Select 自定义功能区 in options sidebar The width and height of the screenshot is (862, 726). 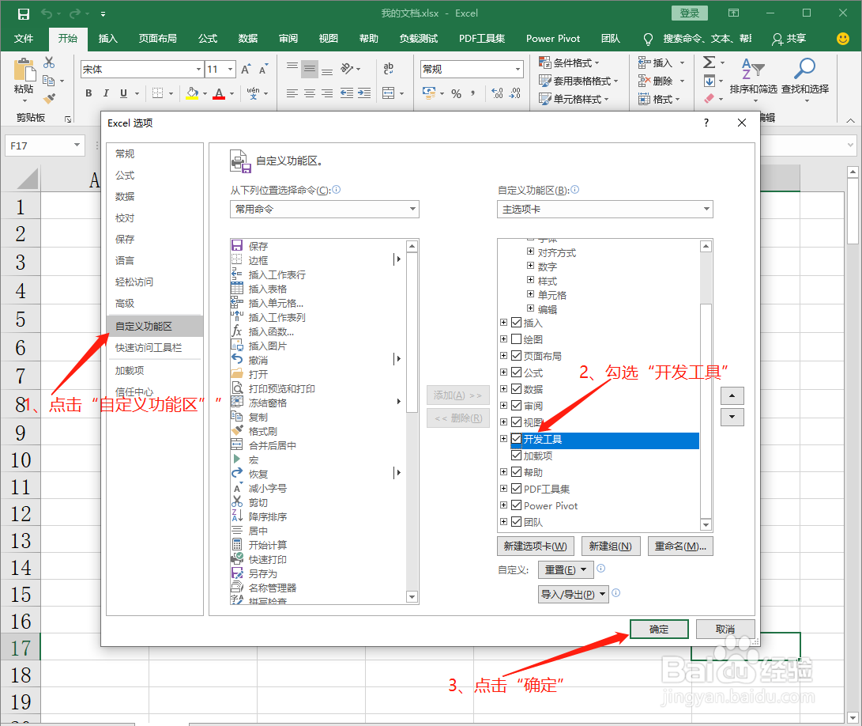(x=155, y=326)
